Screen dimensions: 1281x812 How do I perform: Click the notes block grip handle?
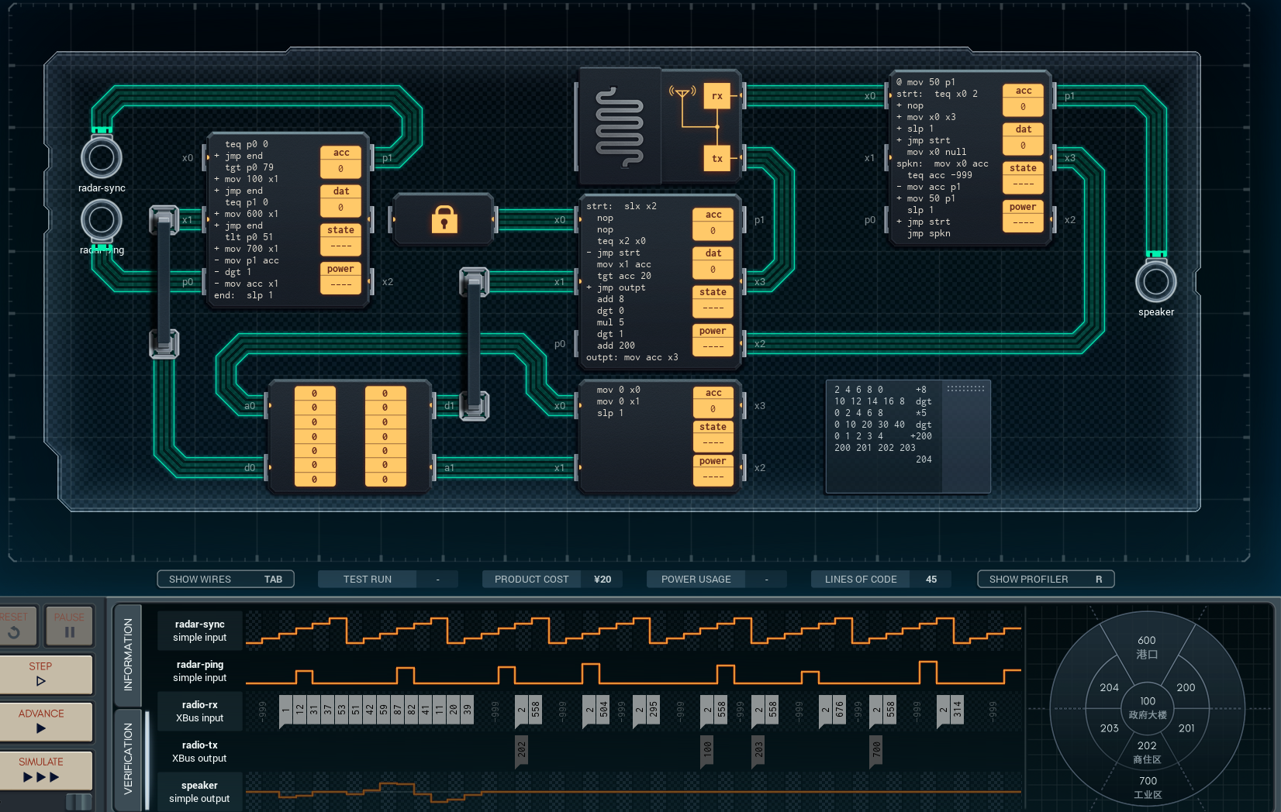click(x=965, y=389)
